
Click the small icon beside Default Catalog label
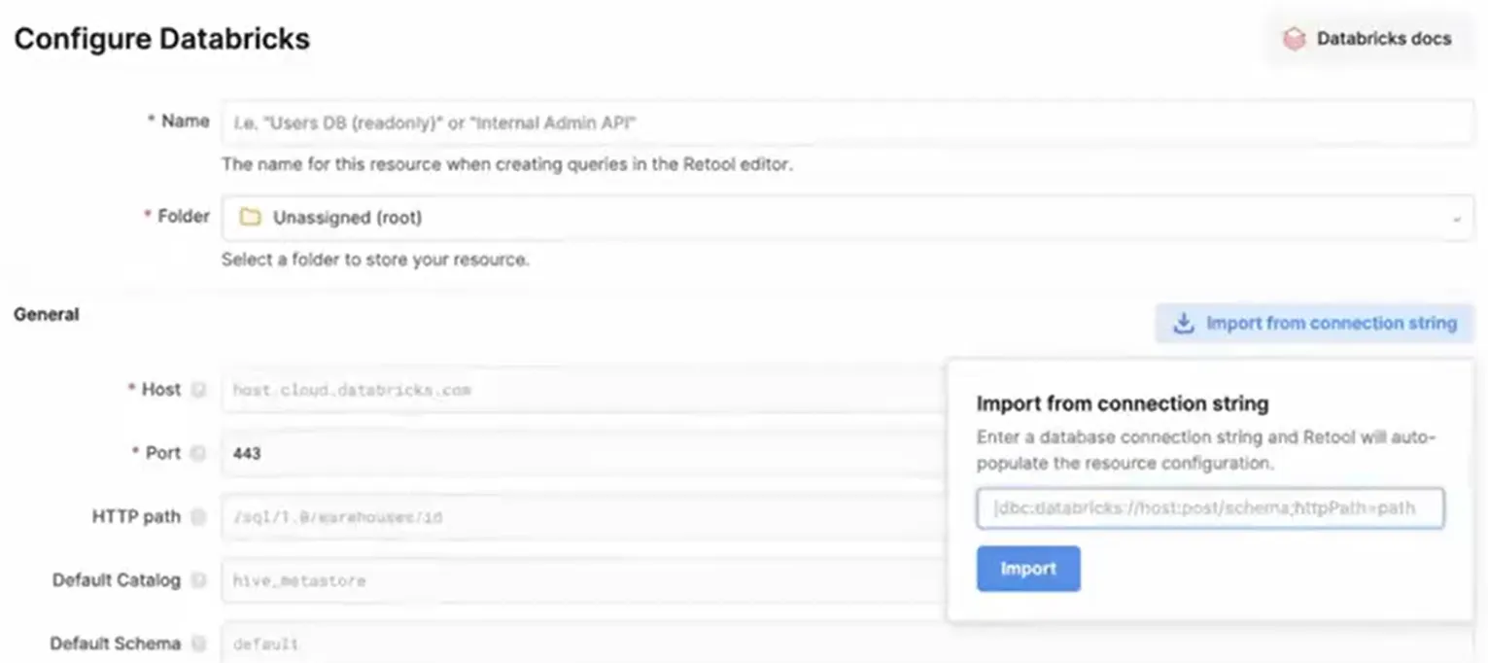click(199, 580)
